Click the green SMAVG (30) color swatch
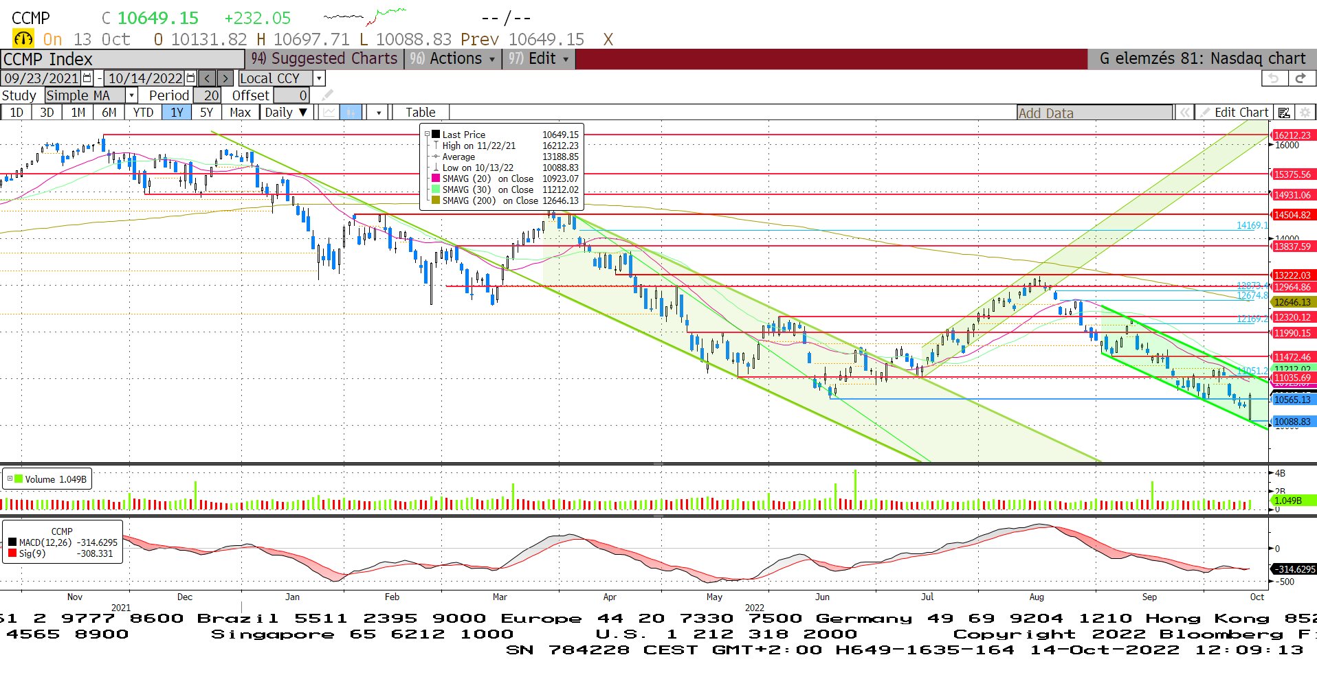1317x688 pixels. (x=435, y=190)
